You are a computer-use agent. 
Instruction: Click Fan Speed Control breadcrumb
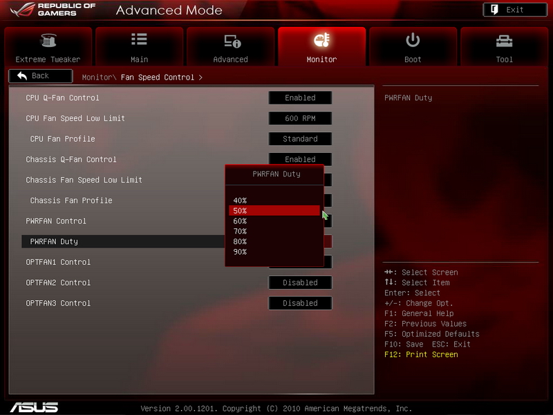pos(158,77)
